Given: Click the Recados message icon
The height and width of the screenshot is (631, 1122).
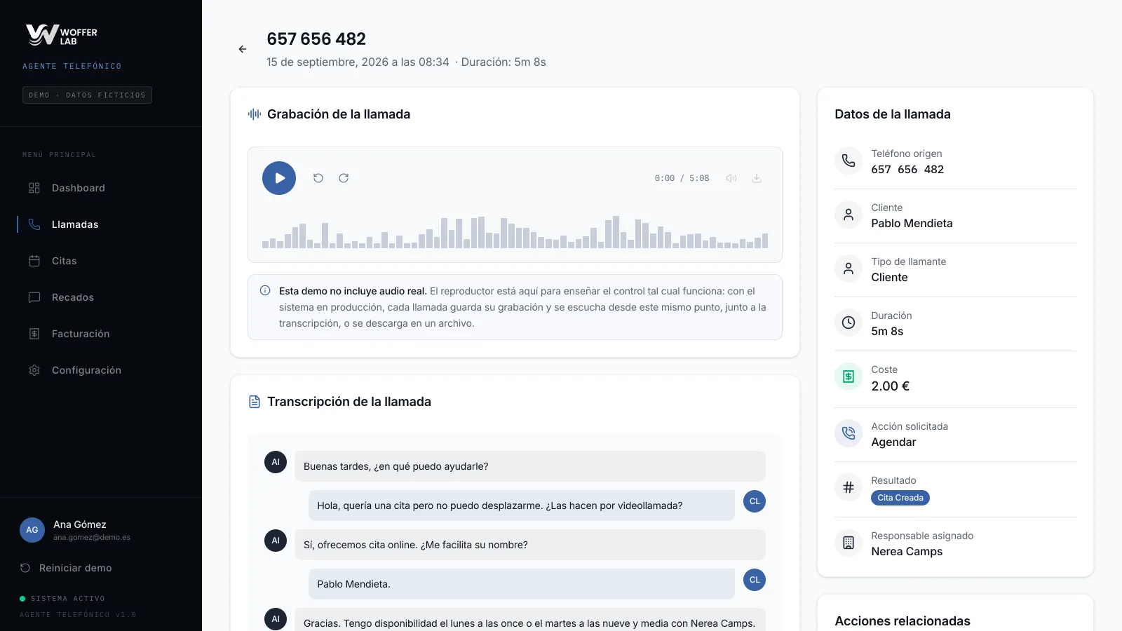Looking at the screenshot, I should click(x=34, y=297).
